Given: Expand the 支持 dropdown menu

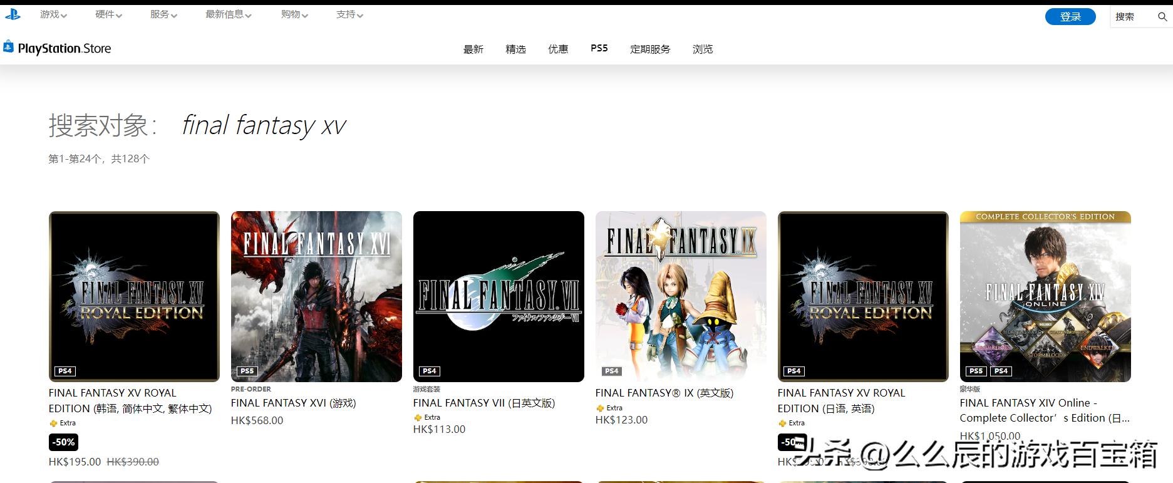Looking at the screenshot, I should tap(349, 14).
